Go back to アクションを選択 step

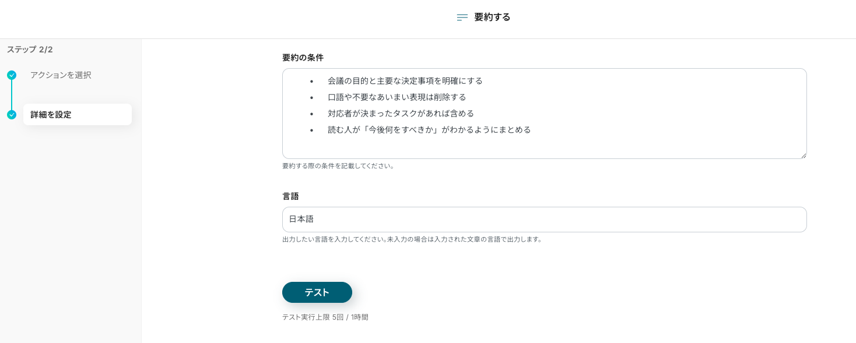(x=61, y=75)
